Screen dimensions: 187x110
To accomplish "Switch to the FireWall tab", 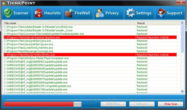I will click(78, 13).
